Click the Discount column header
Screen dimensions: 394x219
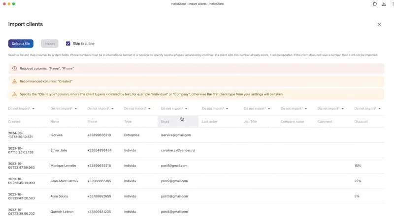pos(361,121)
